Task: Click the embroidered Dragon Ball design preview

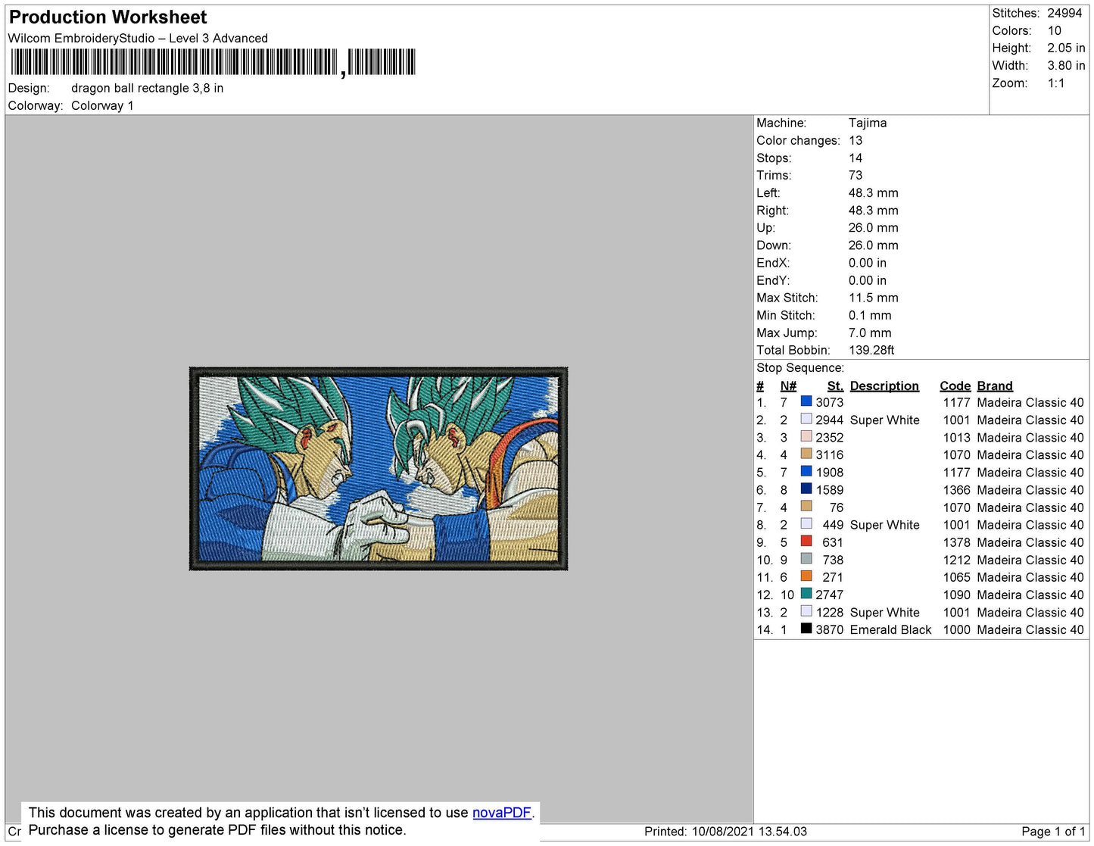Action: click(378, 469)
